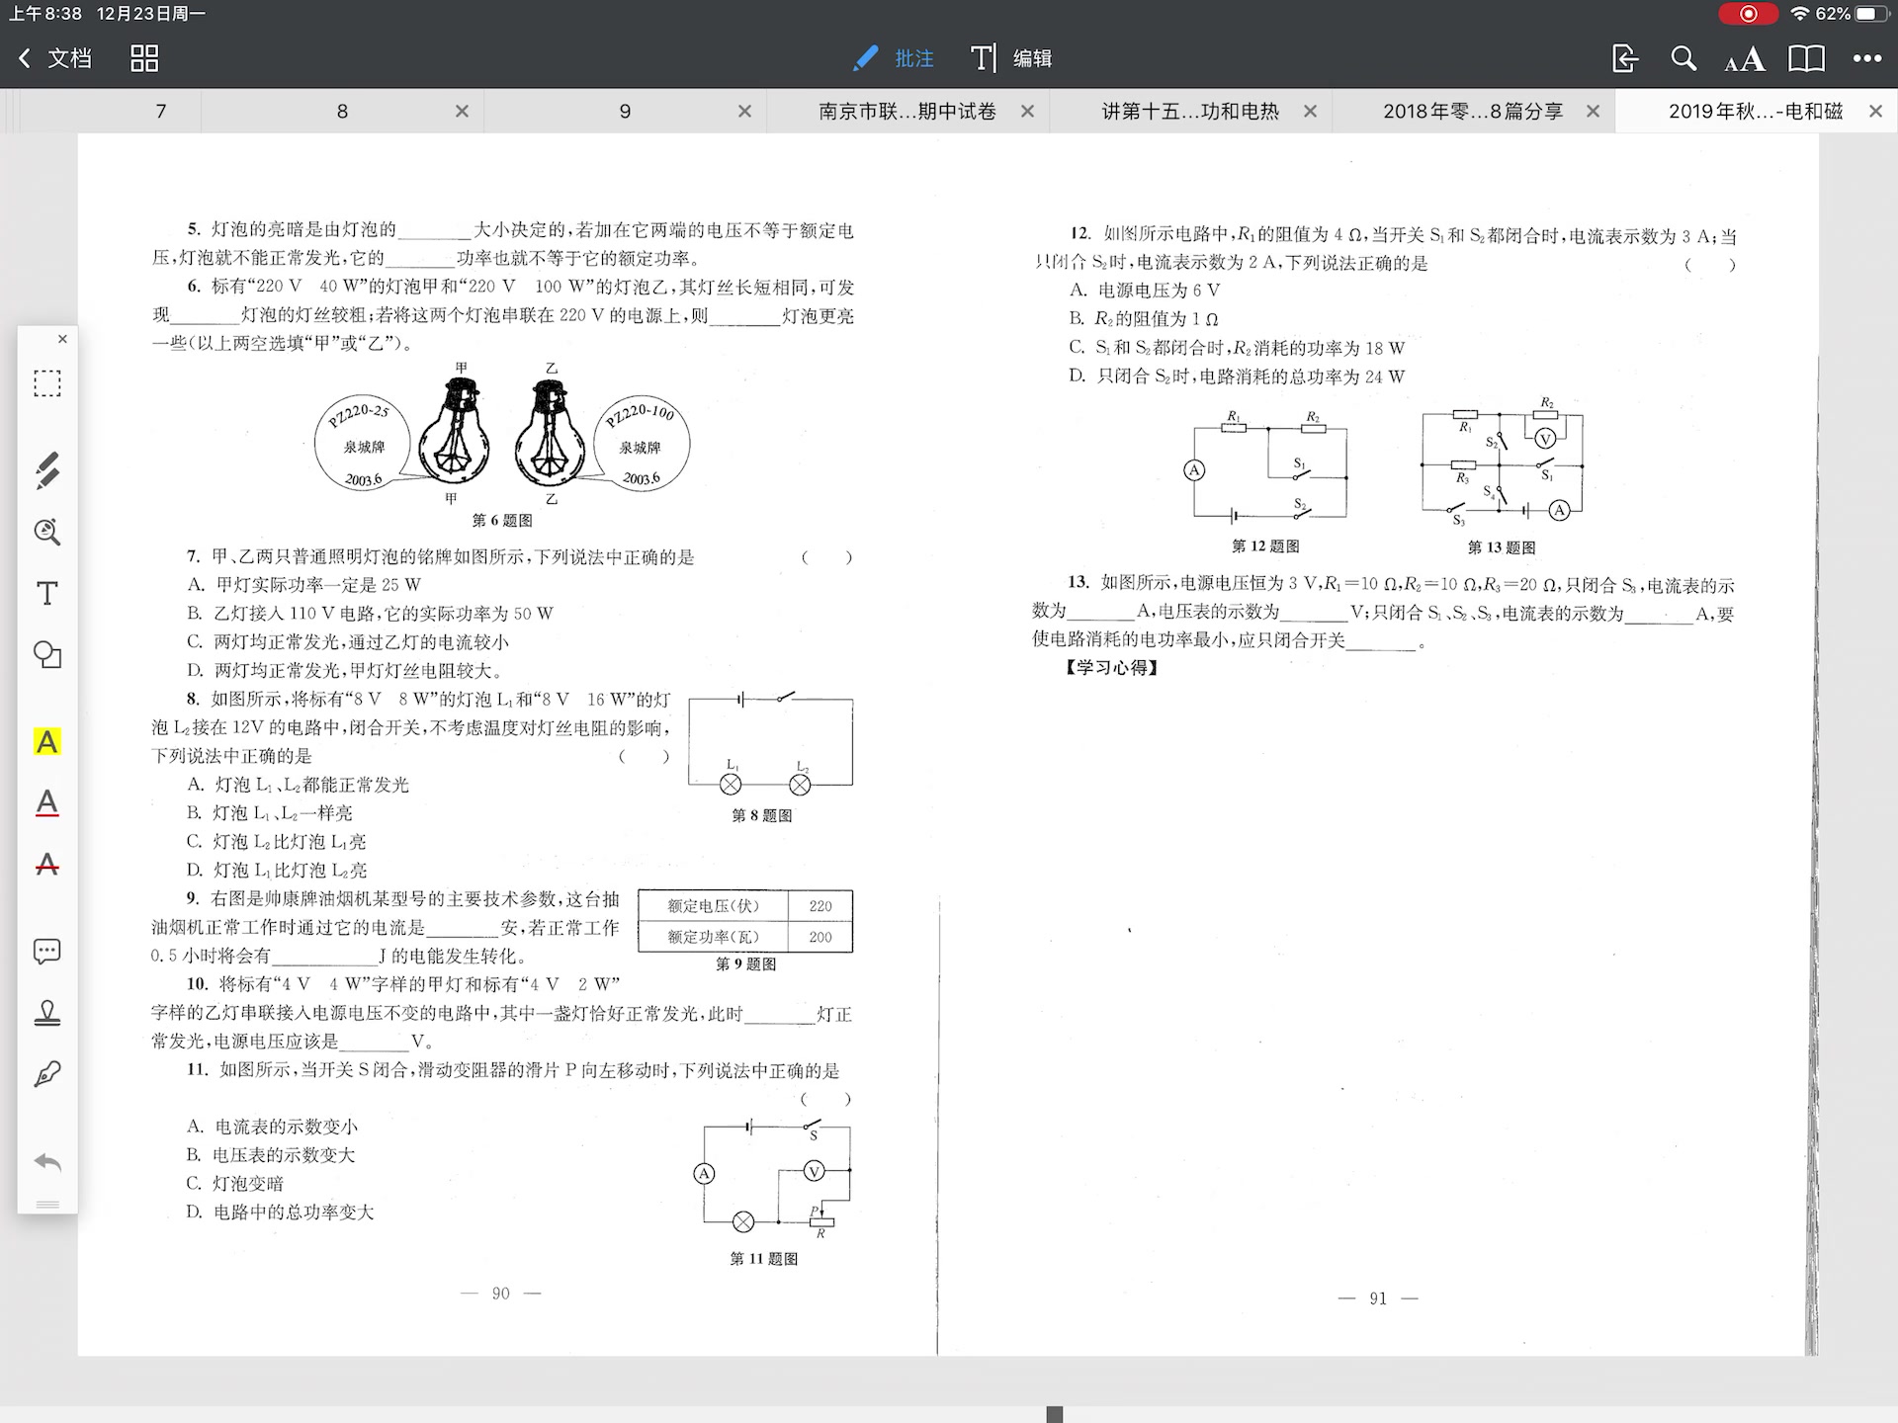This screenshot has height=1423, width=1898.
Task: Switch to the 南京市联…期中试卷 tab
Action: [x=905, y=111]
